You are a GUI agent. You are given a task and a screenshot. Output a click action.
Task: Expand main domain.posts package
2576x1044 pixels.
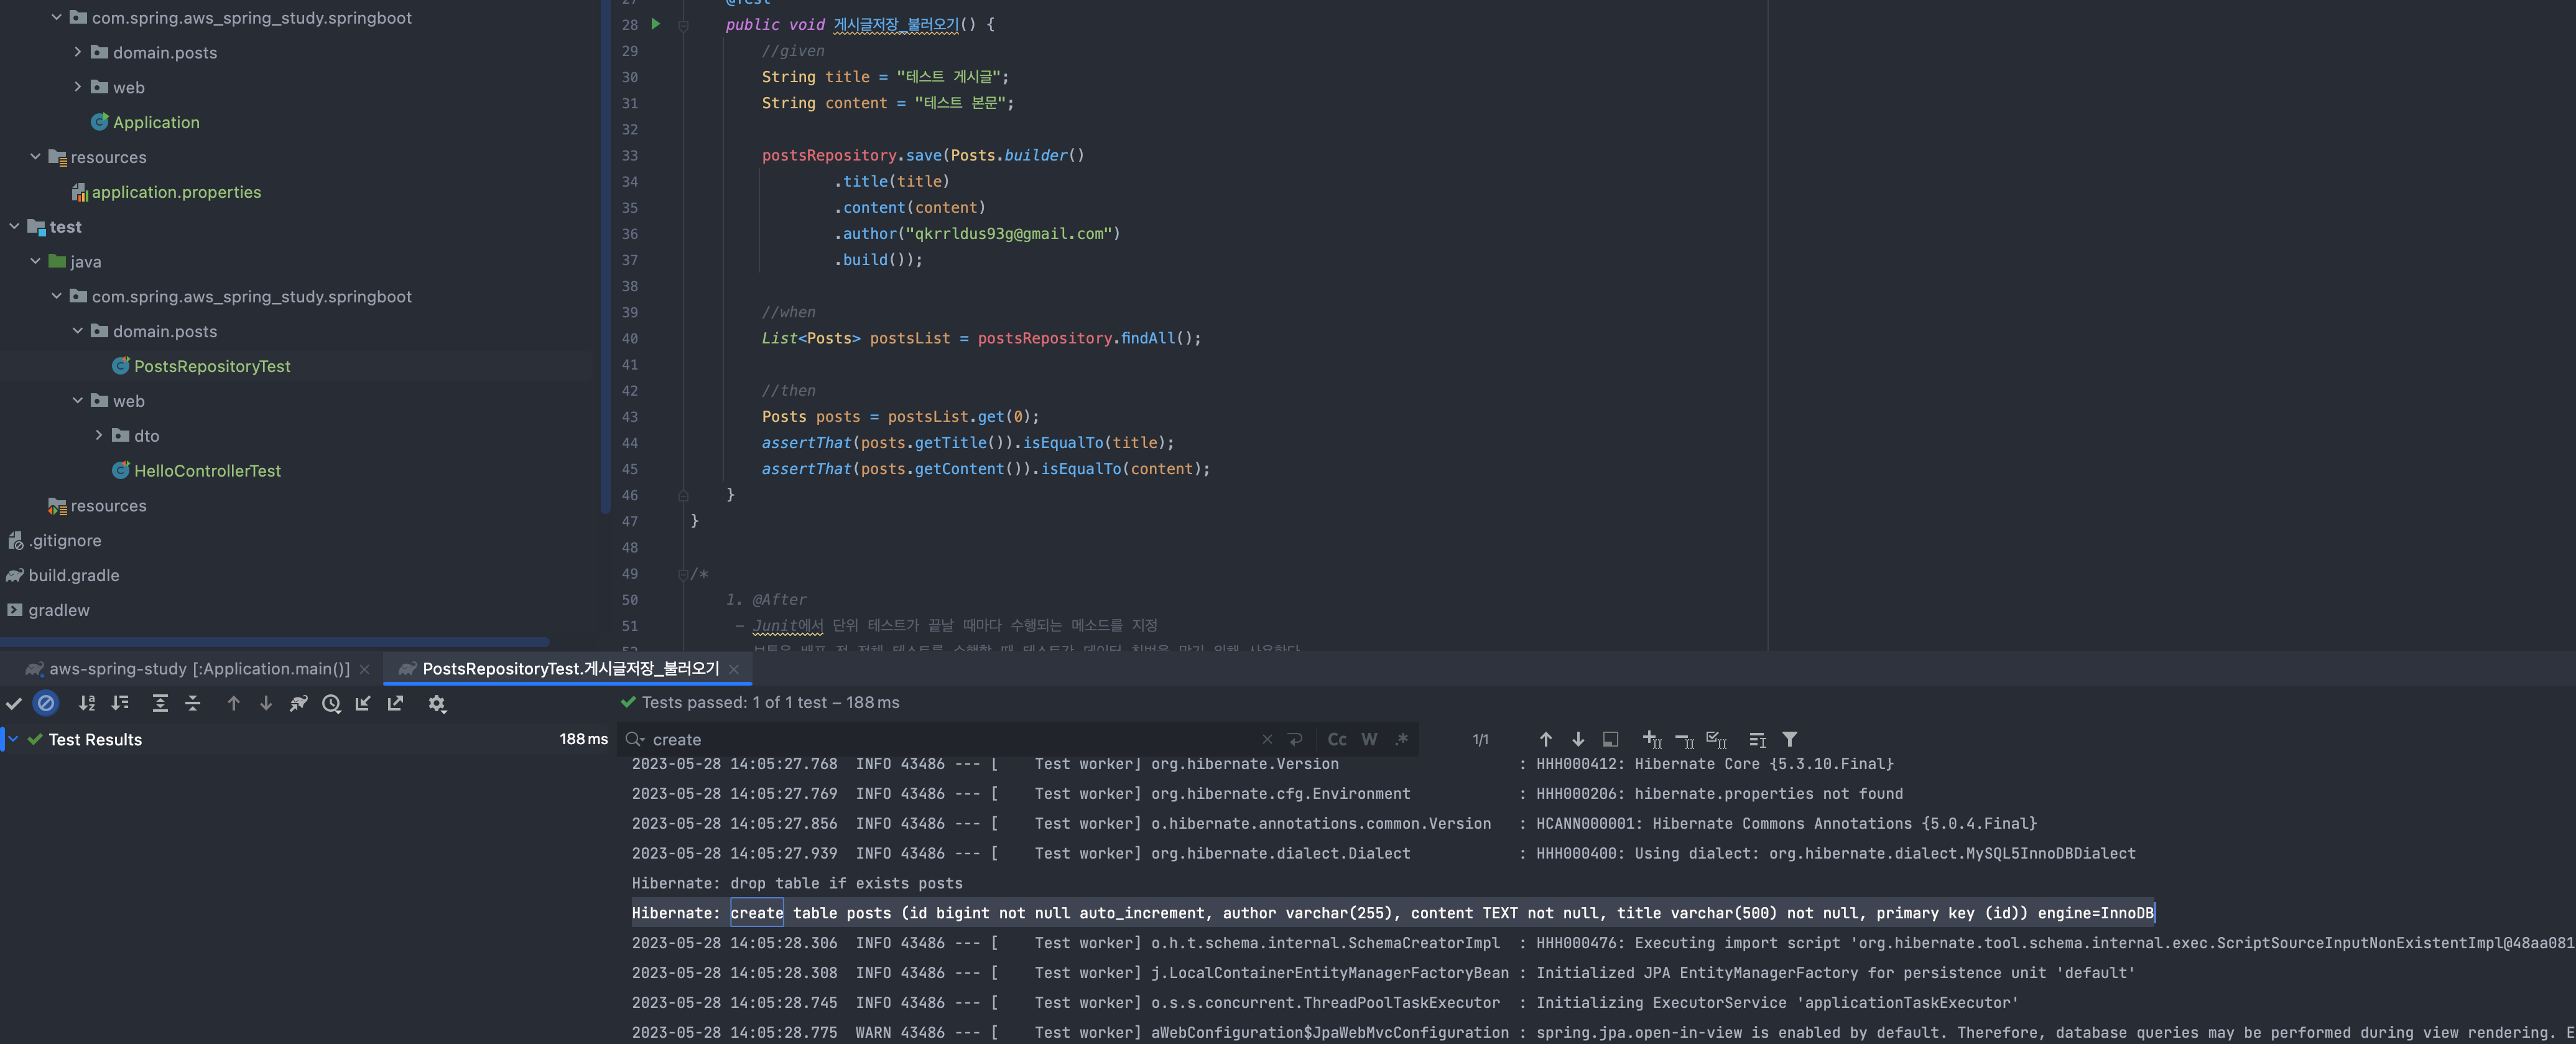[x=77, y=52]
